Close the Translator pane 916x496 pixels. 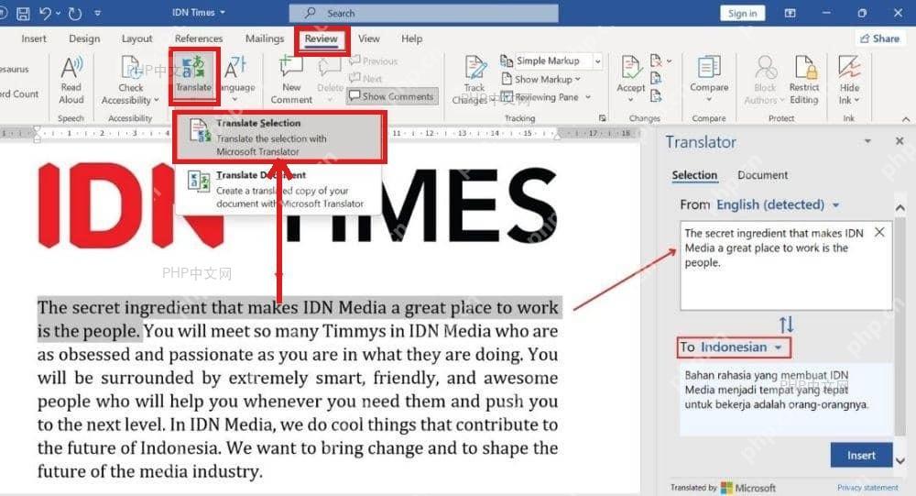click(900, 141)
